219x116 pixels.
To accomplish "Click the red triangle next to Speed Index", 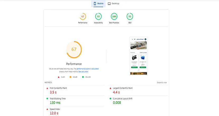I will (x=47, y=109).
